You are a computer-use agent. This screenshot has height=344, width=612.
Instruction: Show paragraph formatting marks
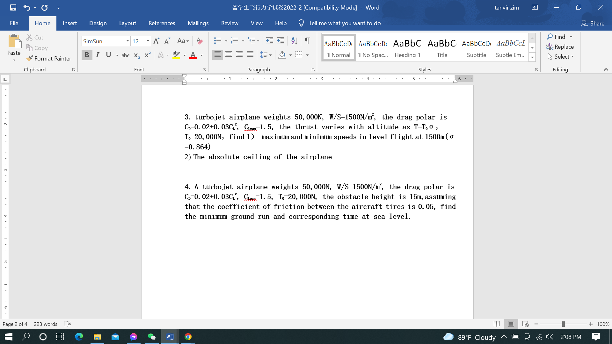click(x=307, y=41)
